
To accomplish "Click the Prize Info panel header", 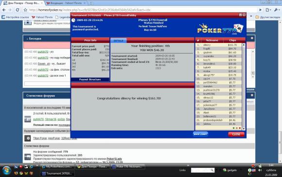I will pyautogui.click(x=90, y=40).
